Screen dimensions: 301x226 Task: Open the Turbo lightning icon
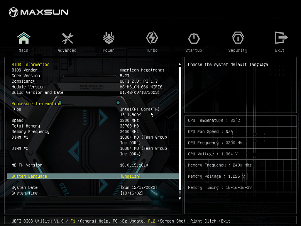click(x=152, y=38)
